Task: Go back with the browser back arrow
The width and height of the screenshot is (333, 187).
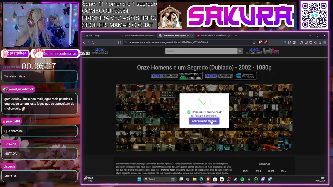Action: (x=84, y=42)
